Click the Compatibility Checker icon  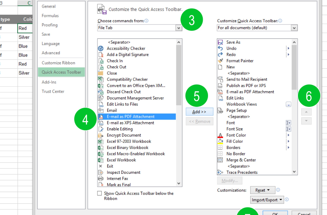coord(101,79)
